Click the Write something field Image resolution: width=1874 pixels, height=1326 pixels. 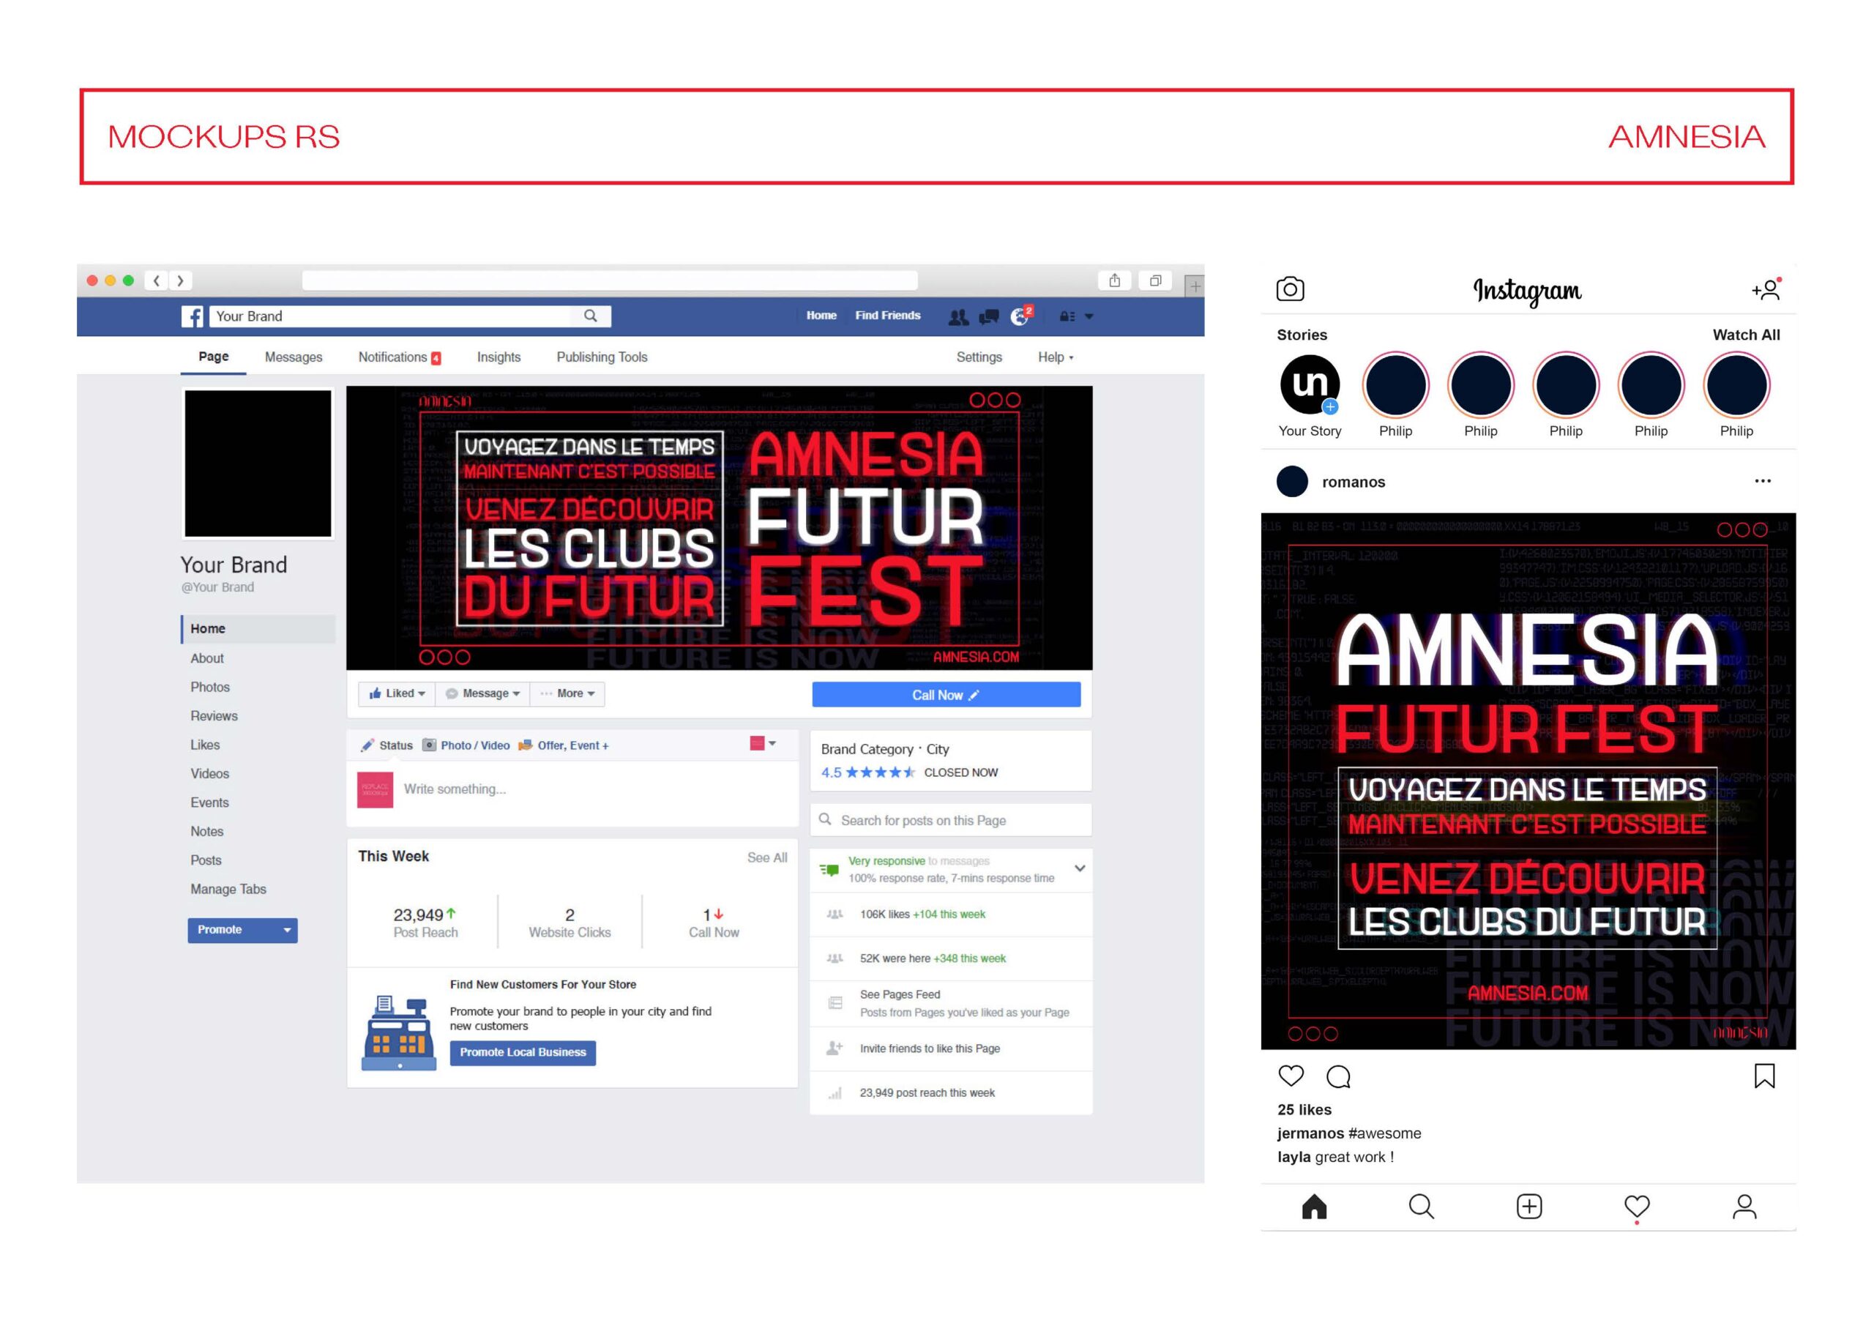572,789
